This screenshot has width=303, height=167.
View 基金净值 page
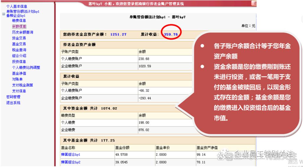point(19,73)
